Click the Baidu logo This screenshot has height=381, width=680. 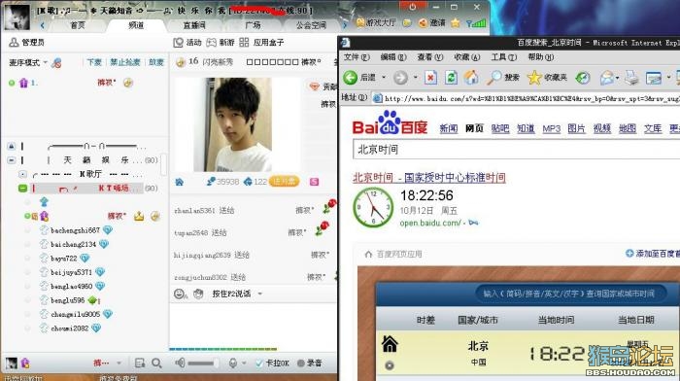(390, 123)
